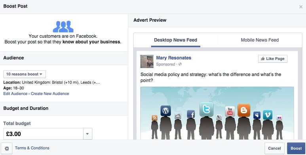Viewport: 306px width, 155px height.
Task: Click the blue people audience icon
Action: click(63, 27)
